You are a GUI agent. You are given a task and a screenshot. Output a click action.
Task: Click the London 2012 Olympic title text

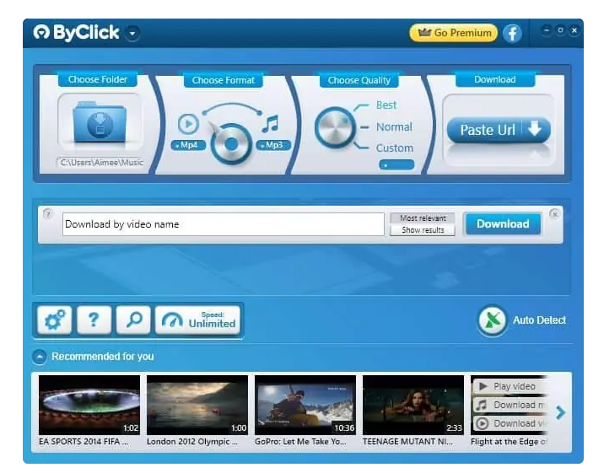tap(192, 442)
